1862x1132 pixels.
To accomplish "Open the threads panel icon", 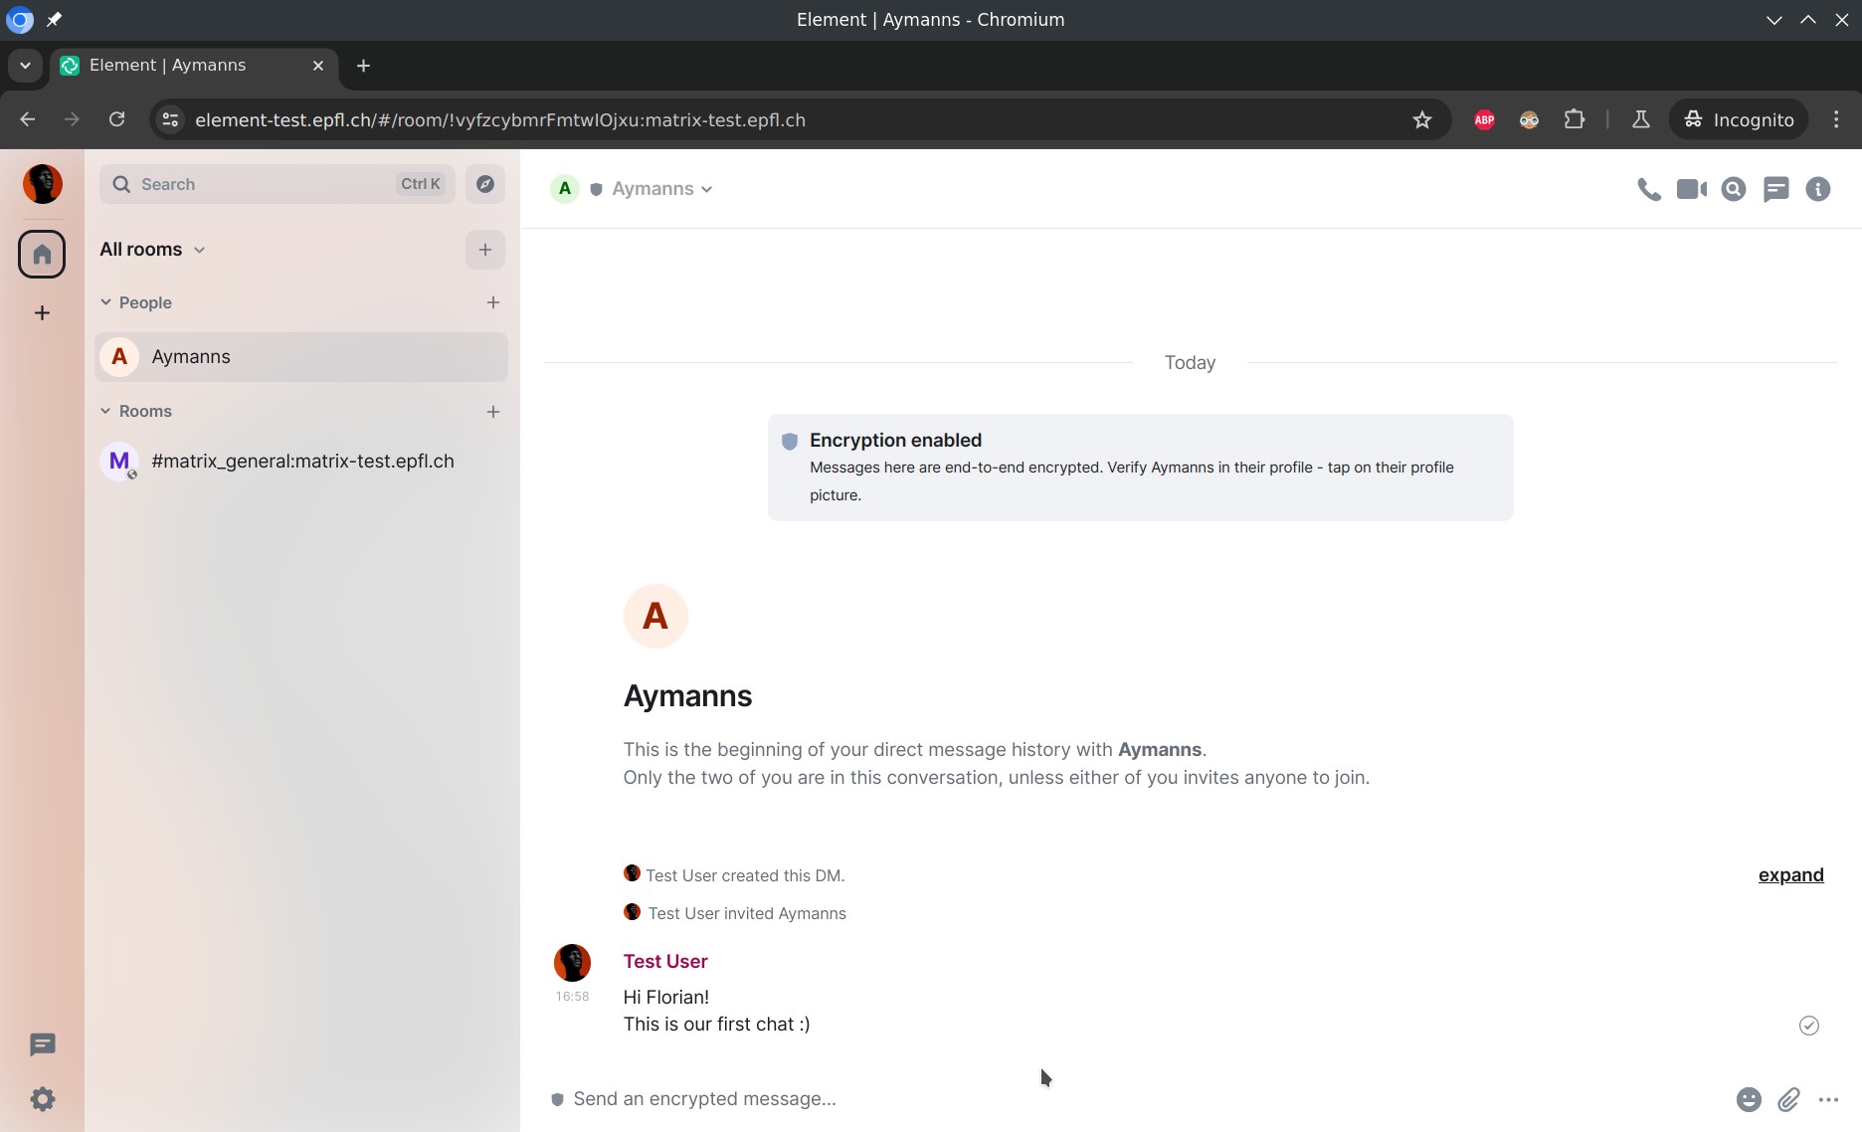I will pos(1775,189).
